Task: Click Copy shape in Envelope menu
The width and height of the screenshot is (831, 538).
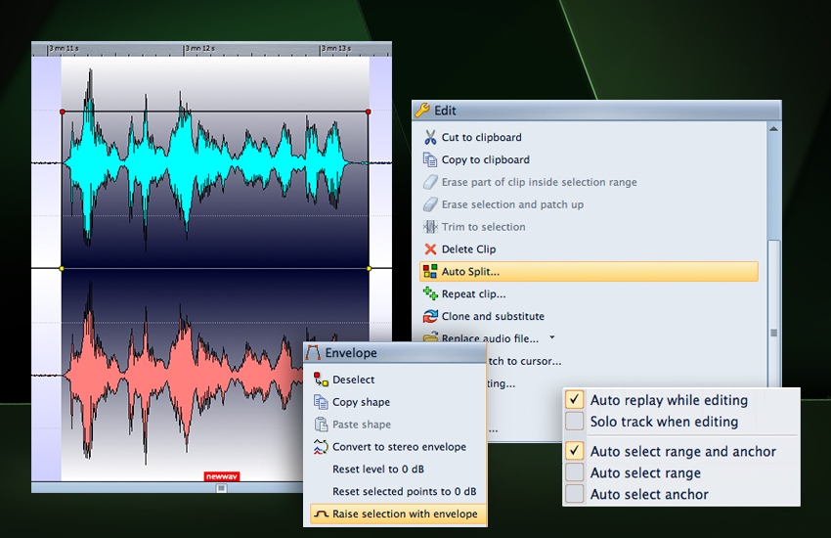Action: tap(361, 402)
